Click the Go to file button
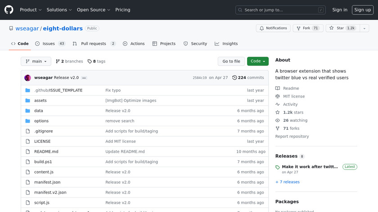 click(x=231, y=62)
